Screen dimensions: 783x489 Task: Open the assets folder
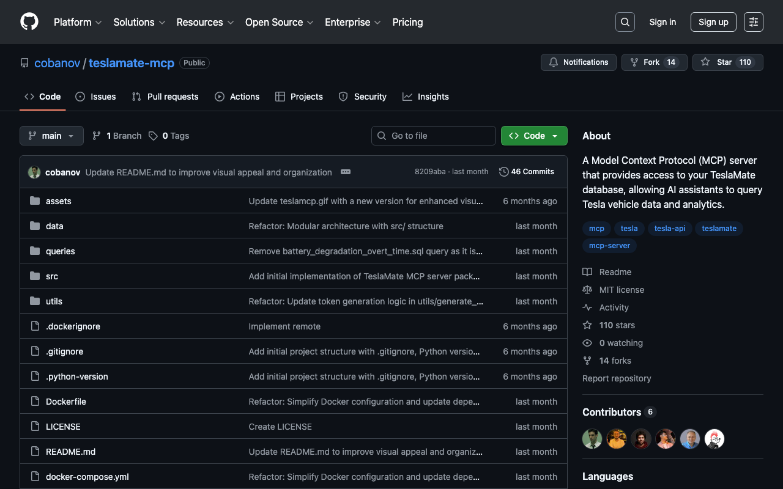pyautogui.click(x=59, y=201)
